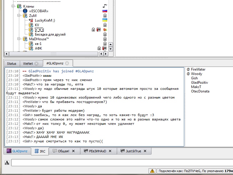Close the Общая! bottom tab
Image resolution: width=233 pixels, height=175 pixels.
(x=73, y=151)
